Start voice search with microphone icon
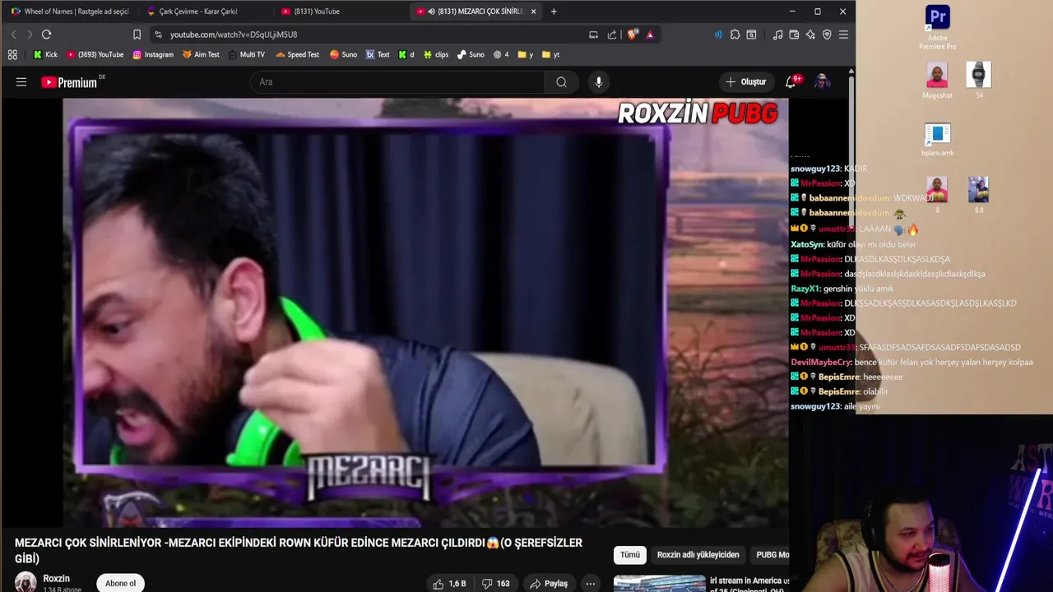Viewport: 1053px width, 592px height. coord(598,82)
